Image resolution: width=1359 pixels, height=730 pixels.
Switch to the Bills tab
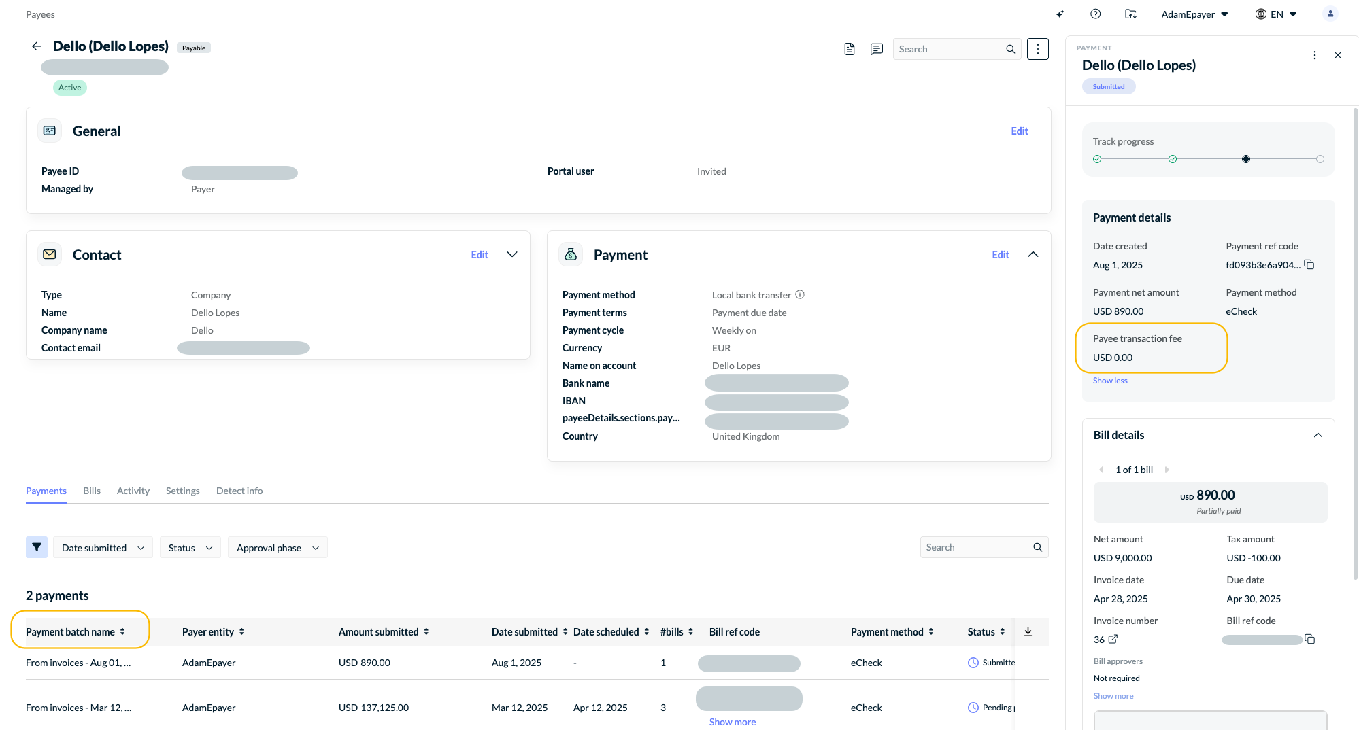point(92,491)
